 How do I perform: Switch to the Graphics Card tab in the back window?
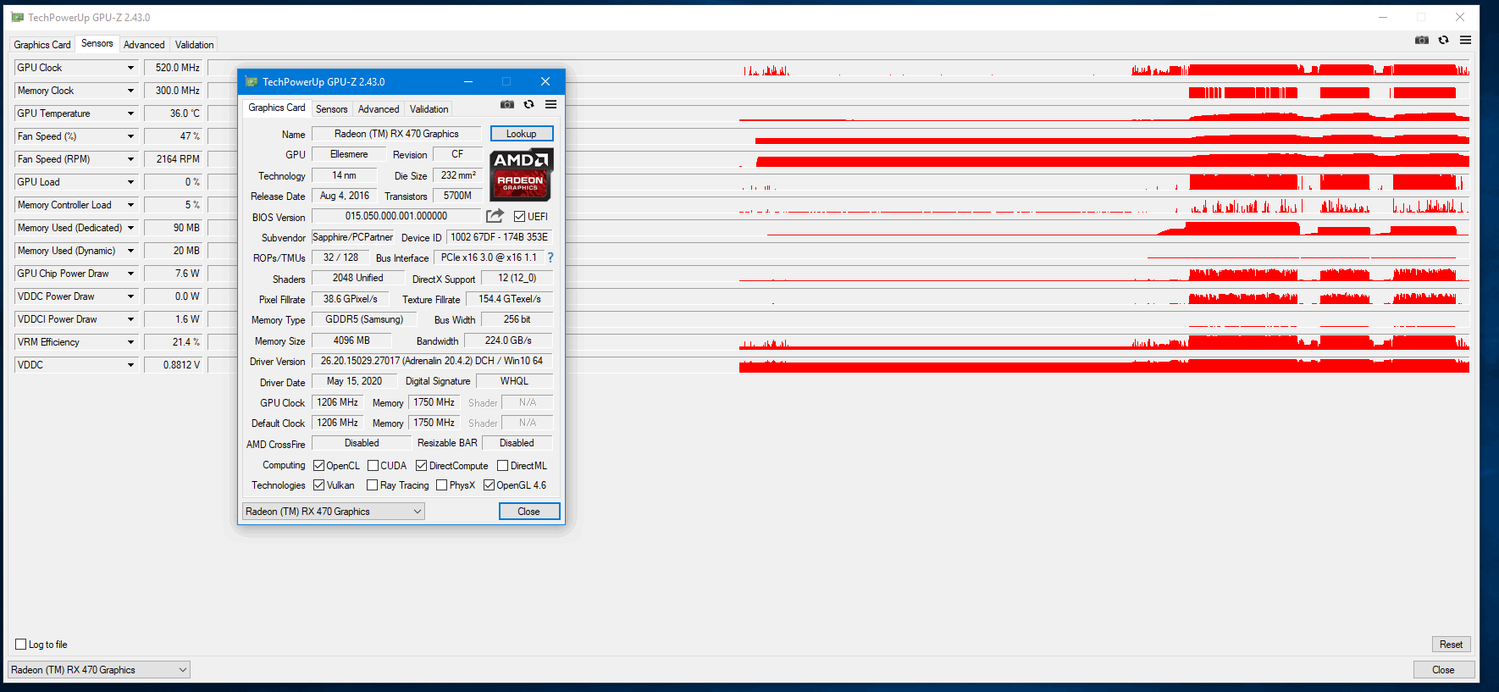(x=42, y=45)
